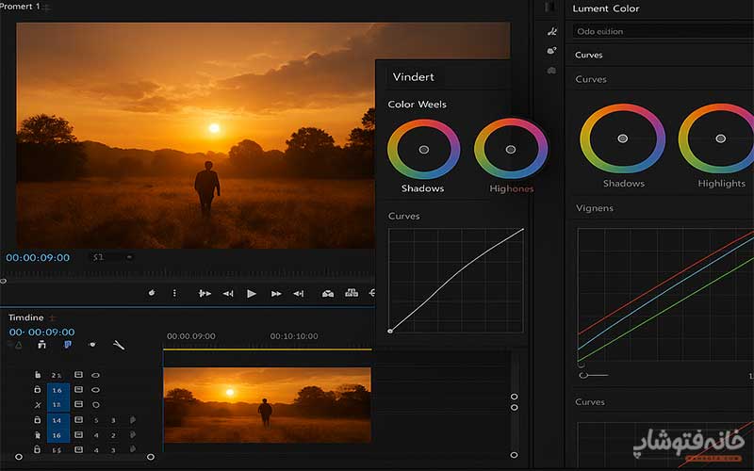
Task: Click the Extract icon in monitor controls
Action: tap(352, 293)
